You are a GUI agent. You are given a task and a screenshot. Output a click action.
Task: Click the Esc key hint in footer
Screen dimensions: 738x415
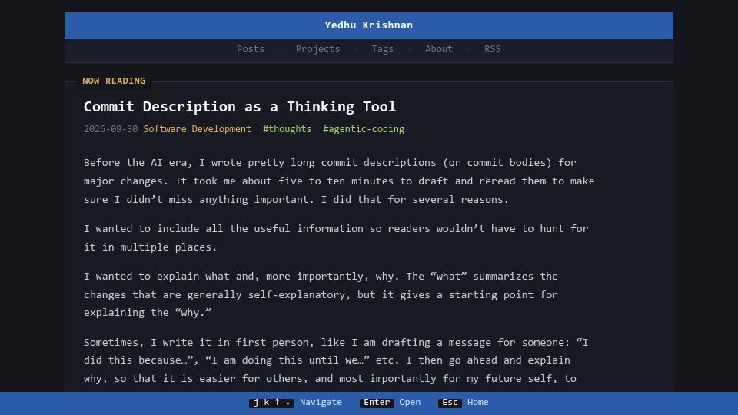tap(450, 402)
